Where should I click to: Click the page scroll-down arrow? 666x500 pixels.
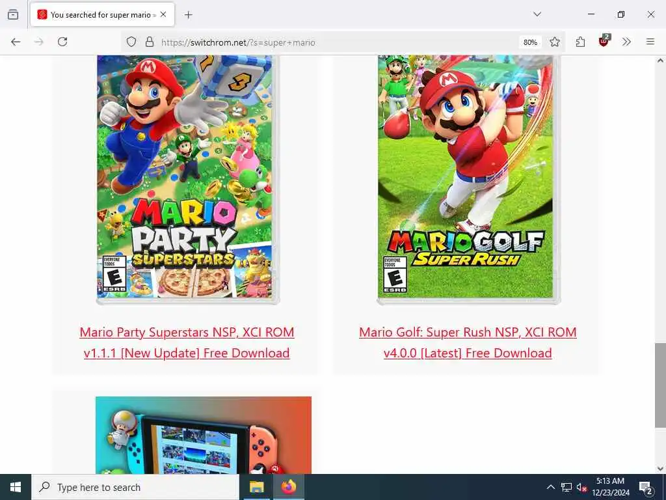(x=660, y=469)
